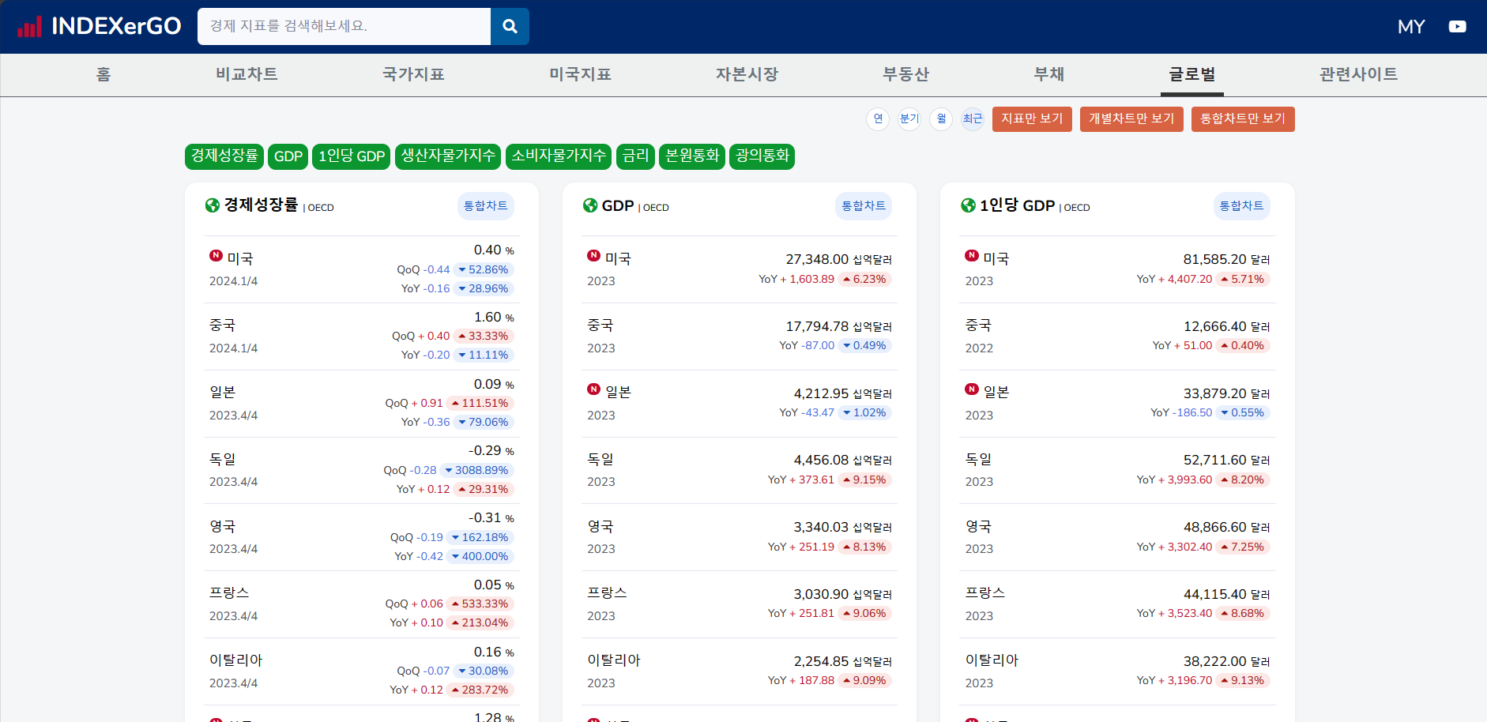
Task: Go to the 홈 tab
Action: pyautogui.click(x=104, y=74)
